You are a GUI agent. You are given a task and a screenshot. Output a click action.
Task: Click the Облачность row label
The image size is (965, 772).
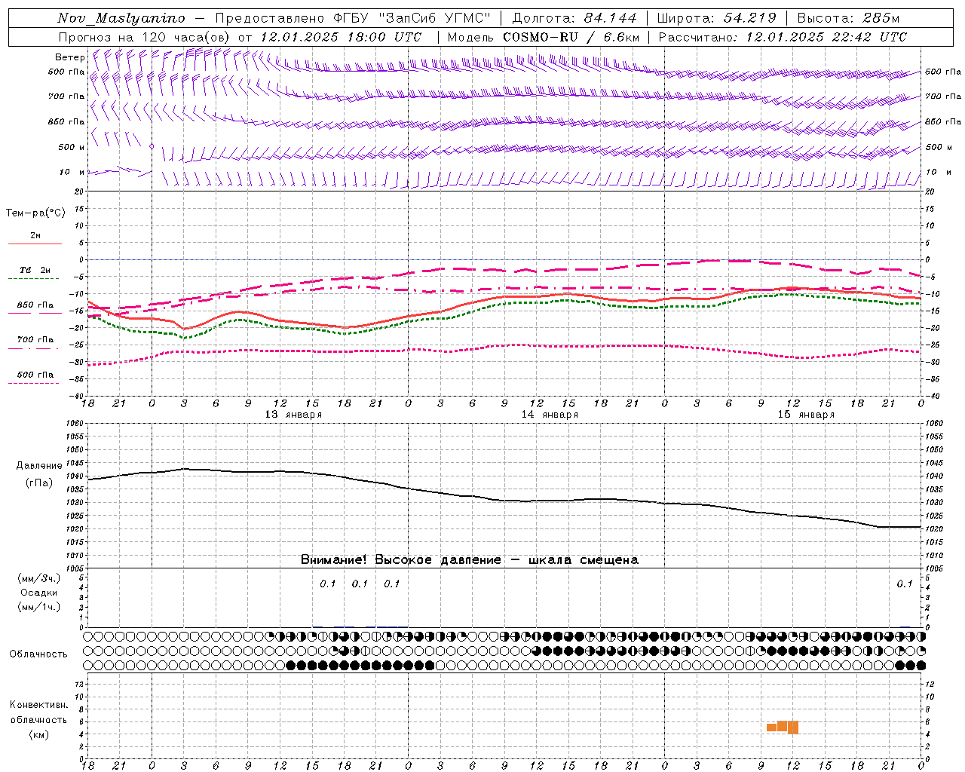tap(38, 654)
